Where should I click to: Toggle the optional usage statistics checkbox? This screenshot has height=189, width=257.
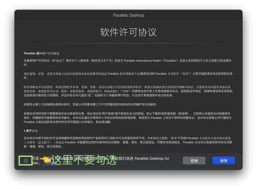(26, 161)
